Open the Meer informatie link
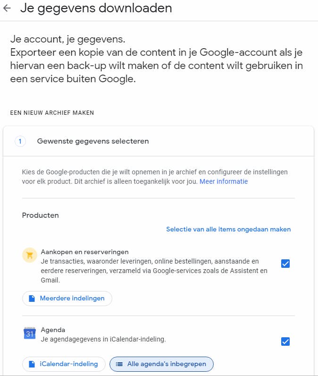This screenshot has width=318, height=376. [x=223, y=181]
